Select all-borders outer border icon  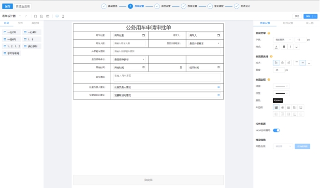276,107
